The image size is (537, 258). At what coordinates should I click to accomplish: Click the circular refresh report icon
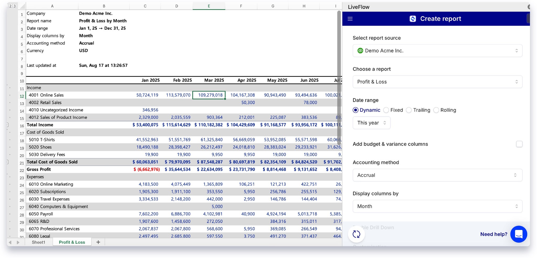click(x=356, y=234)
